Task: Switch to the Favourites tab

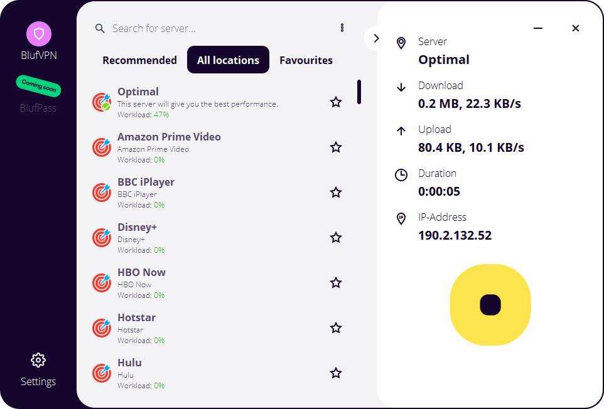Action: click(x=306, y=60)
